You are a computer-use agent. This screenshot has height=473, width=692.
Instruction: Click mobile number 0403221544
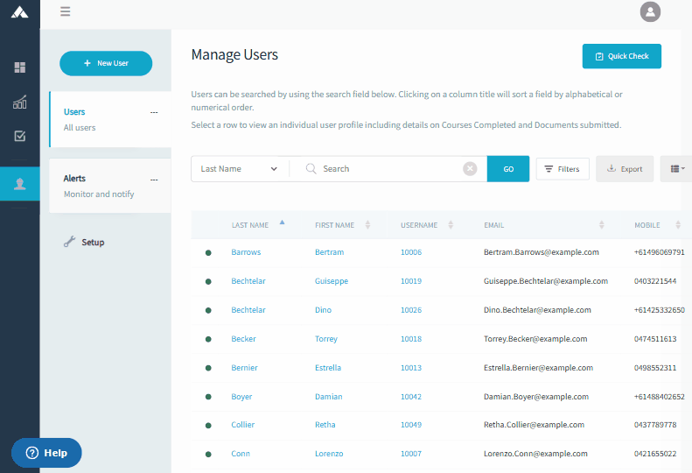[655, 280]
